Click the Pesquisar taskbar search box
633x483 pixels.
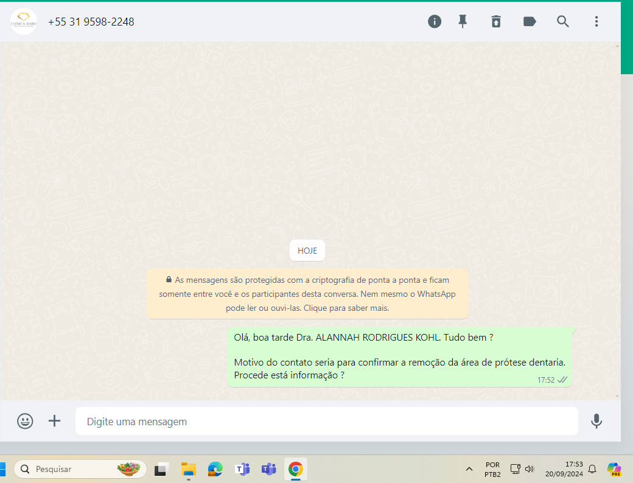click(80, 469)
